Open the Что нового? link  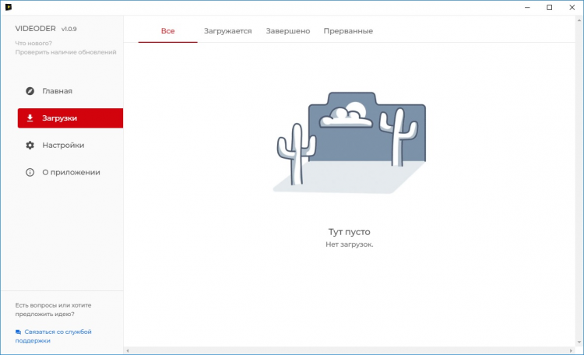coord(33,42)
